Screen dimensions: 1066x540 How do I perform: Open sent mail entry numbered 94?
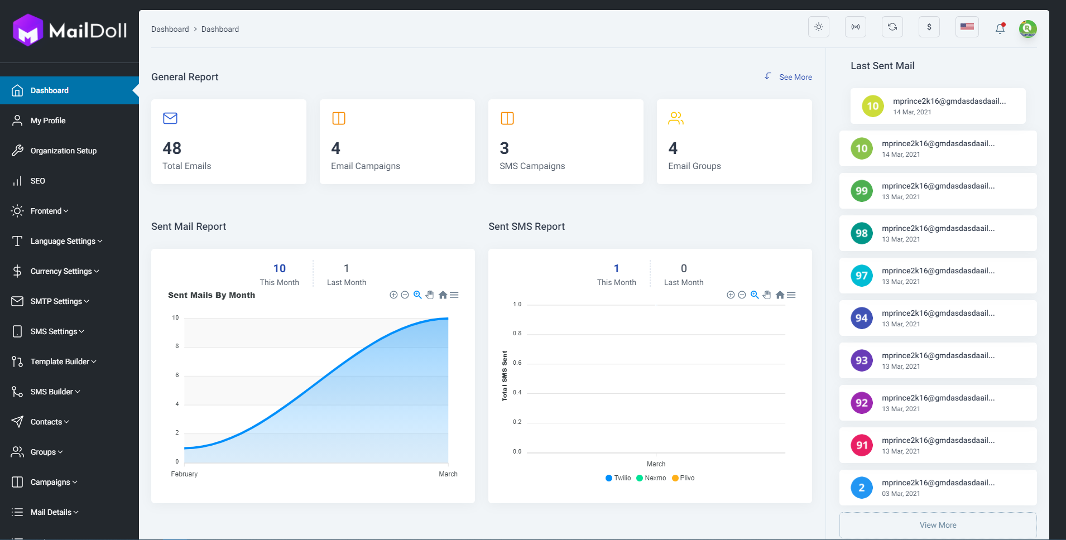(x=938, y=318)
